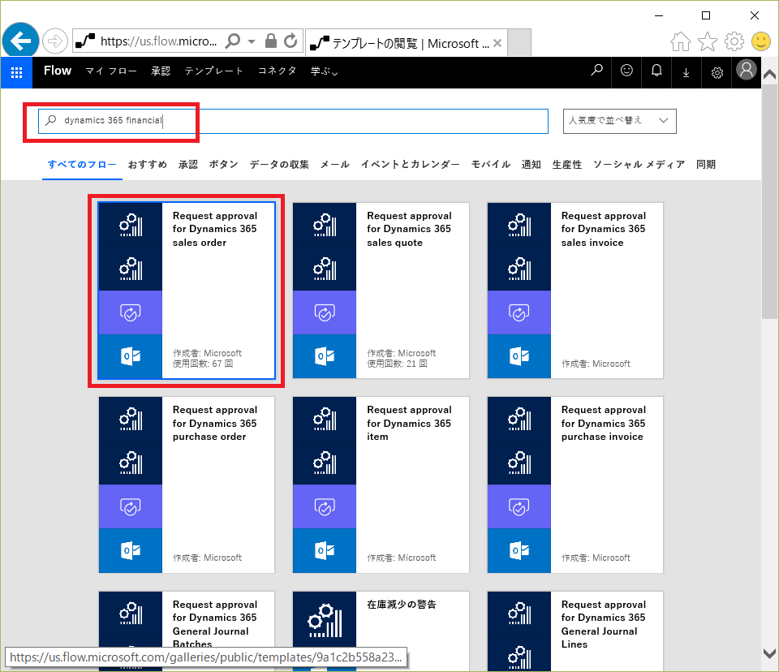
Task: Expand the address bar dropdown arrow
Action: [x=252, y=41]
